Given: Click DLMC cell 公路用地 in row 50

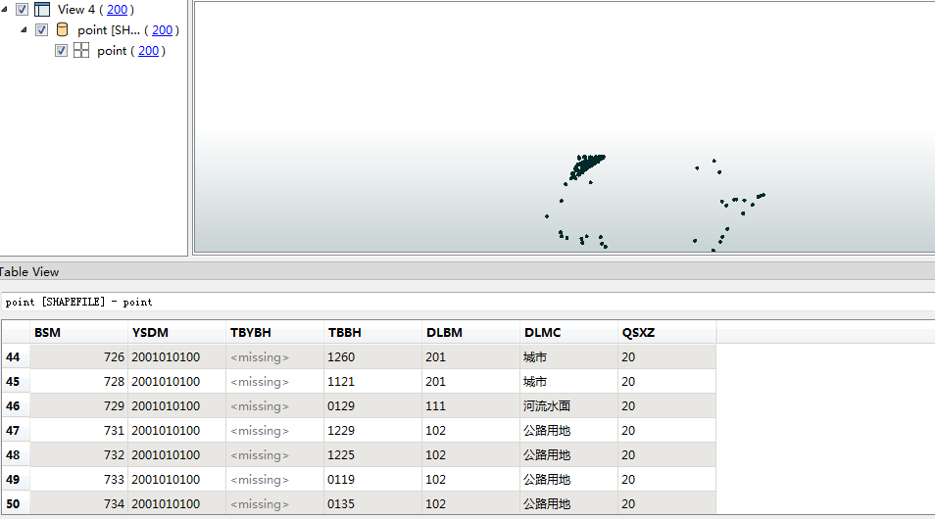Looking at the screenshot, I should 568,503.
